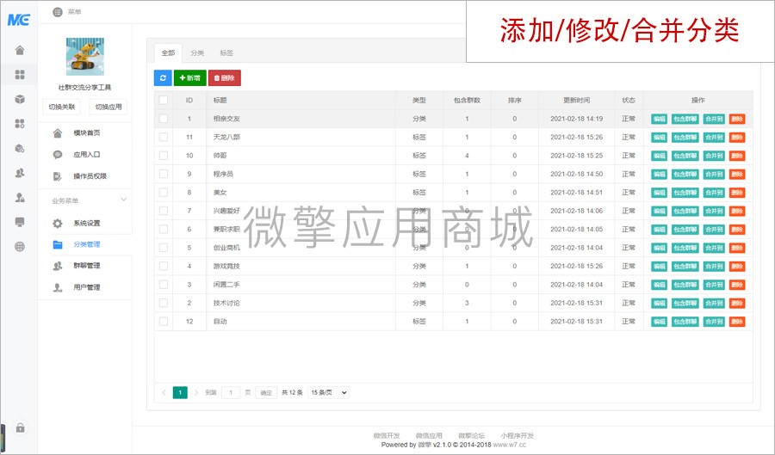Collapse the 业务菜单 section chevron
The width and height of the screenshot is (775, 455).
point(123,200)
